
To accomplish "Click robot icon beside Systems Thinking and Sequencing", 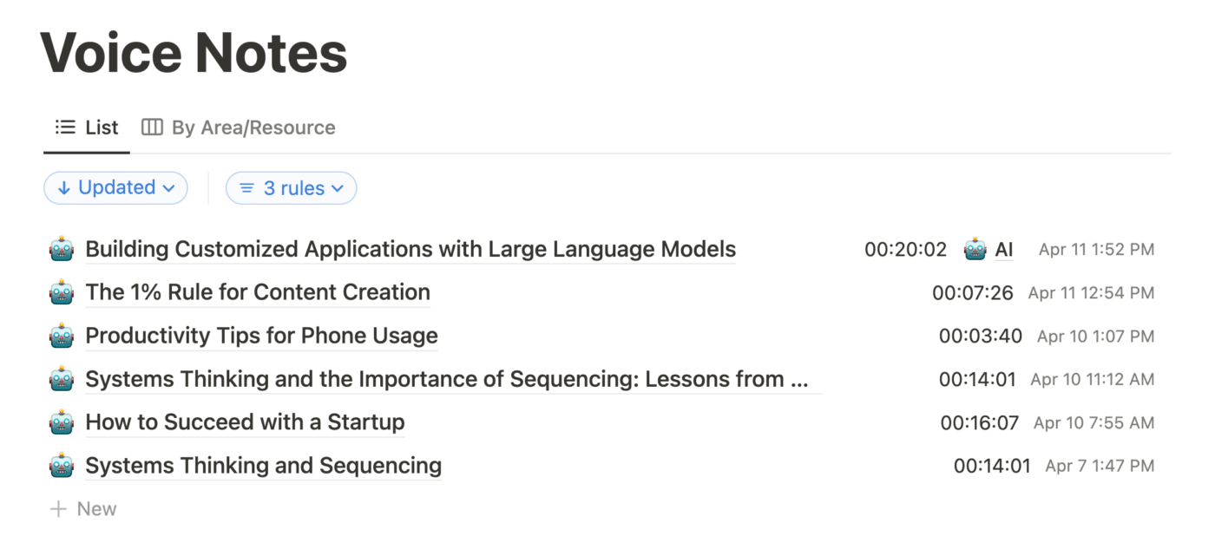I will tap(62, 467).
